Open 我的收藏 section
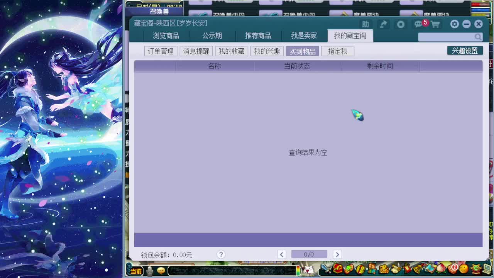Image resolution: width=494 pixels, height=278 pixels. point(232,51)
